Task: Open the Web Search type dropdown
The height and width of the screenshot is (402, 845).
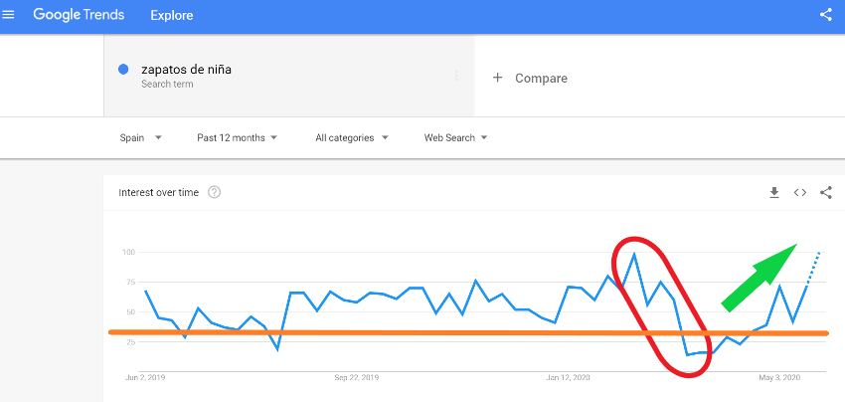Action: (x=455, y=137)
